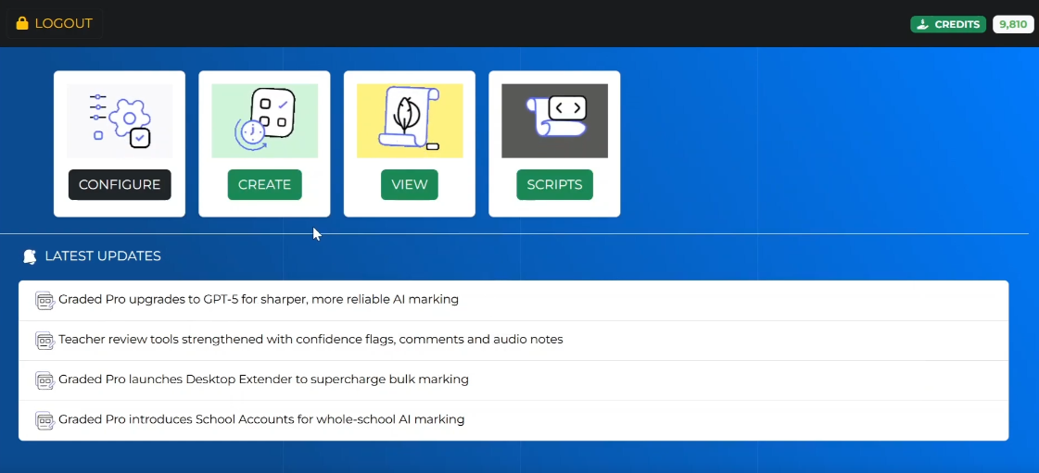
Task: Open the School Accounts announcement
Action: [261, 419]
